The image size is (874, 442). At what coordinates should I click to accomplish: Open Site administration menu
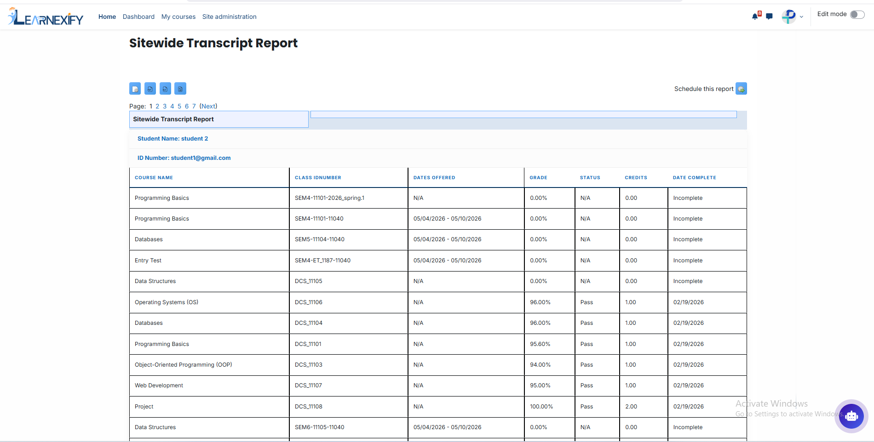230,17
